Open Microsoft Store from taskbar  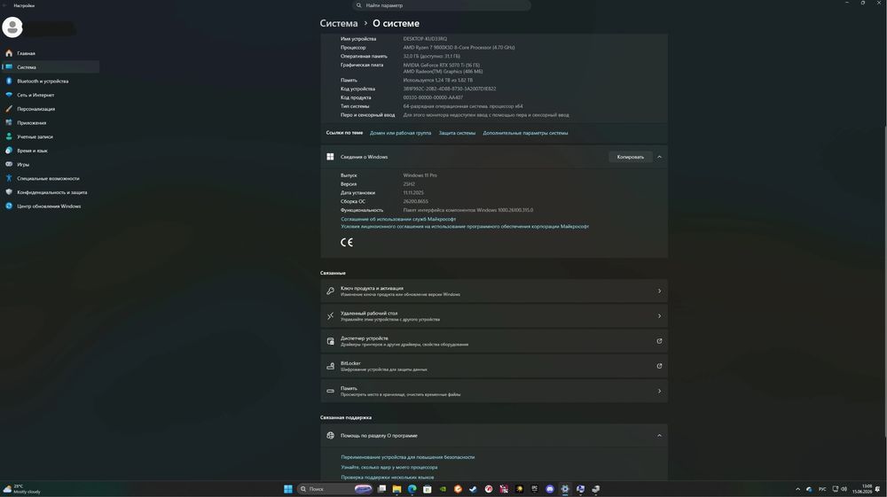[428, 489]
